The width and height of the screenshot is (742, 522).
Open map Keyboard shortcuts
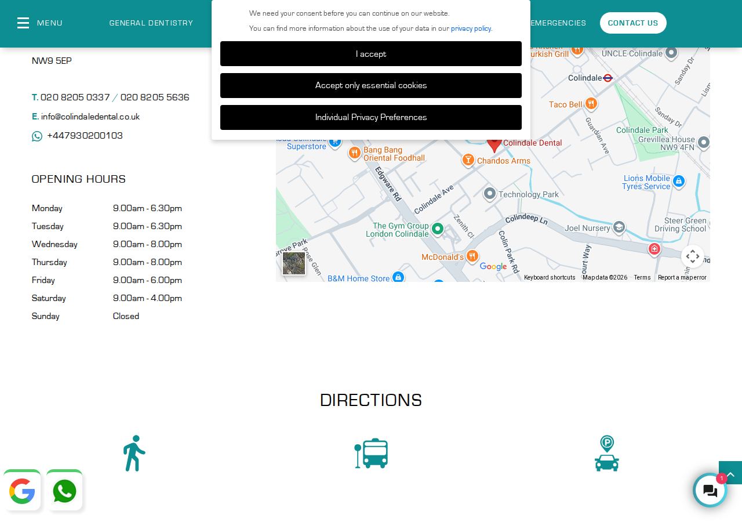coord(550,278)
